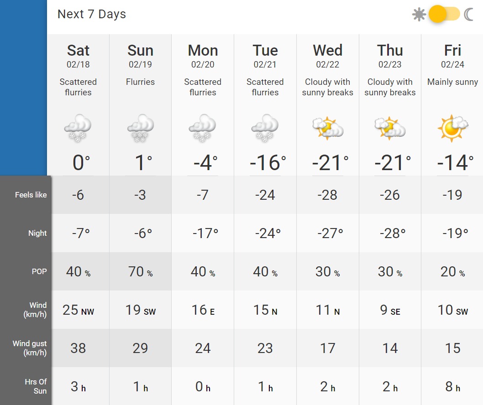Click Monday's scattered flurries cloud icon

click(x=203, y=128)
